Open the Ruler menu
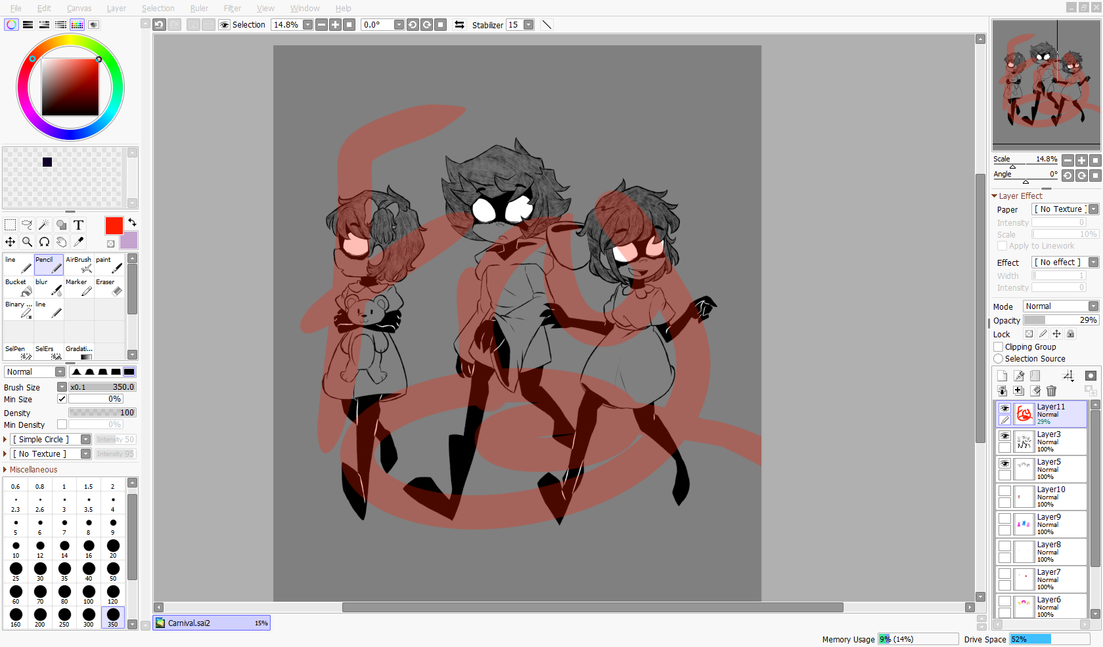Image resolution: width=1103 pixels, height=647 pixels. click(x=199, y=9)
